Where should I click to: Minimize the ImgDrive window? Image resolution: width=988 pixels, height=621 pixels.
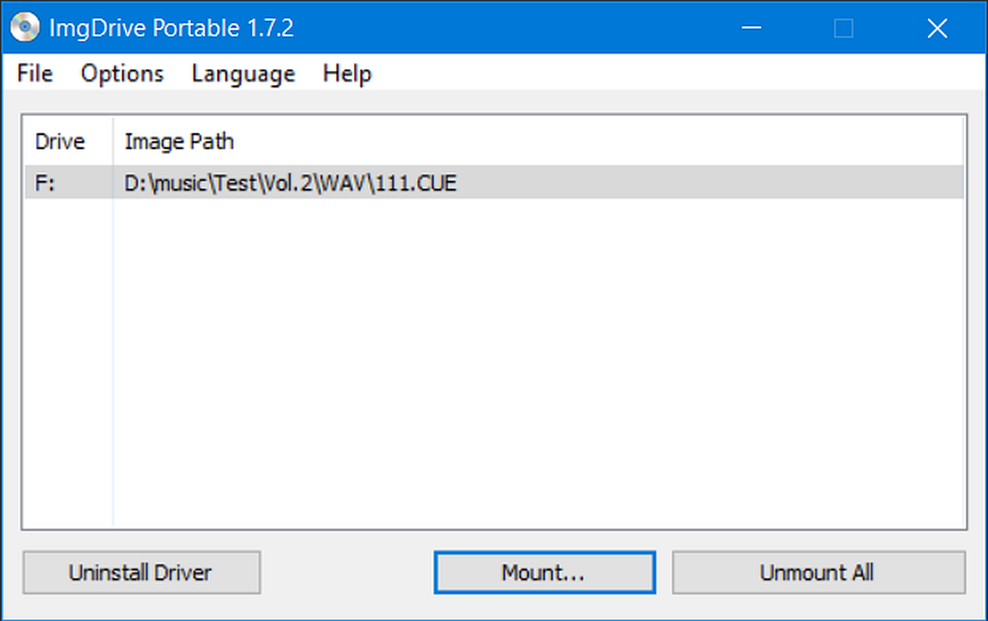[750, 29]
